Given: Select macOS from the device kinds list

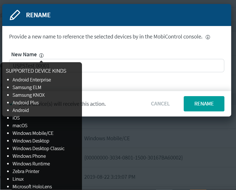Looking at the screenshot, I should coord(20,126).
